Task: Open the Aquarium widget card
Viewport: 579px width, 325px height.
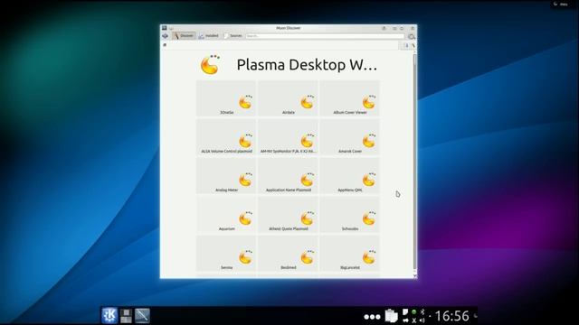Action: click(226, 215)
